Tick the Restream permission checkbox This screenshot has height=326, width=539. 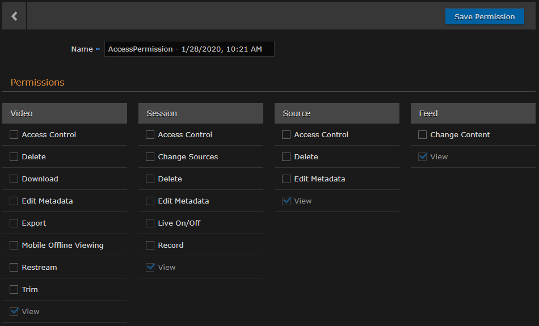pyautogui.click(x=14, y=268)
